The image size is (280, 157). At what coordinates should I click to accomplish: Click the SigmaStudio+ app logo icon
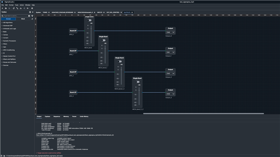(2, 2)
